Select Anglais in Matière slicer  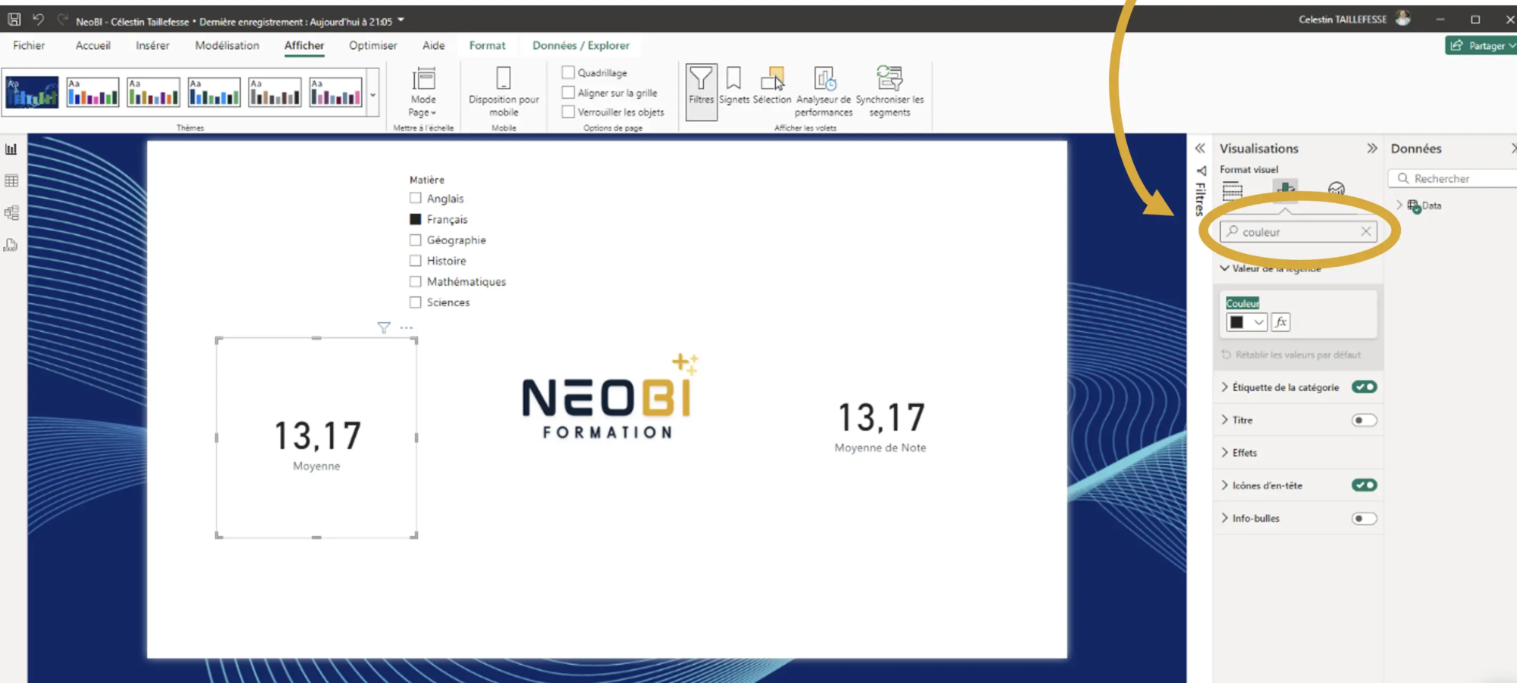pos(415,199)
